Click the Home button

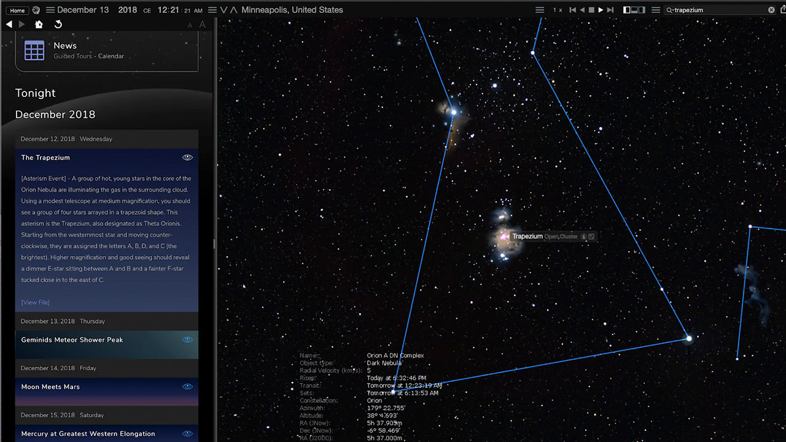point(17,10)
